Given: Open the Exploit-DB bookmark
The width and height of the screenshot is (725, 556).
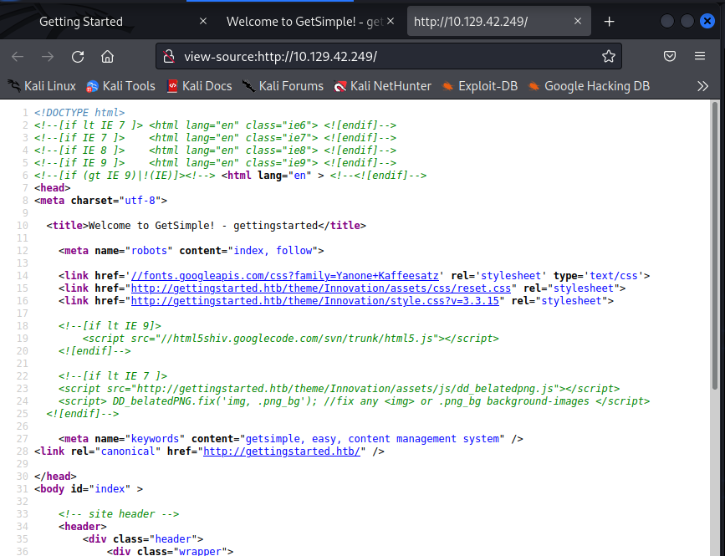Looking at the screenshot, I should pos(479,86).
